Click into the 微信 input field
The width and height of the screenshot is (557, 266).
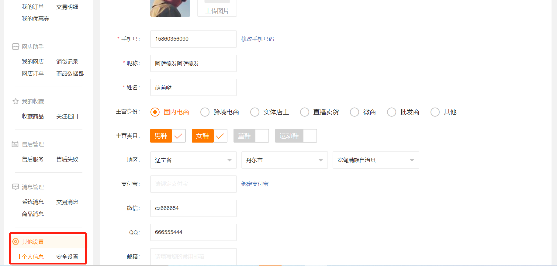tap(193, 208)
